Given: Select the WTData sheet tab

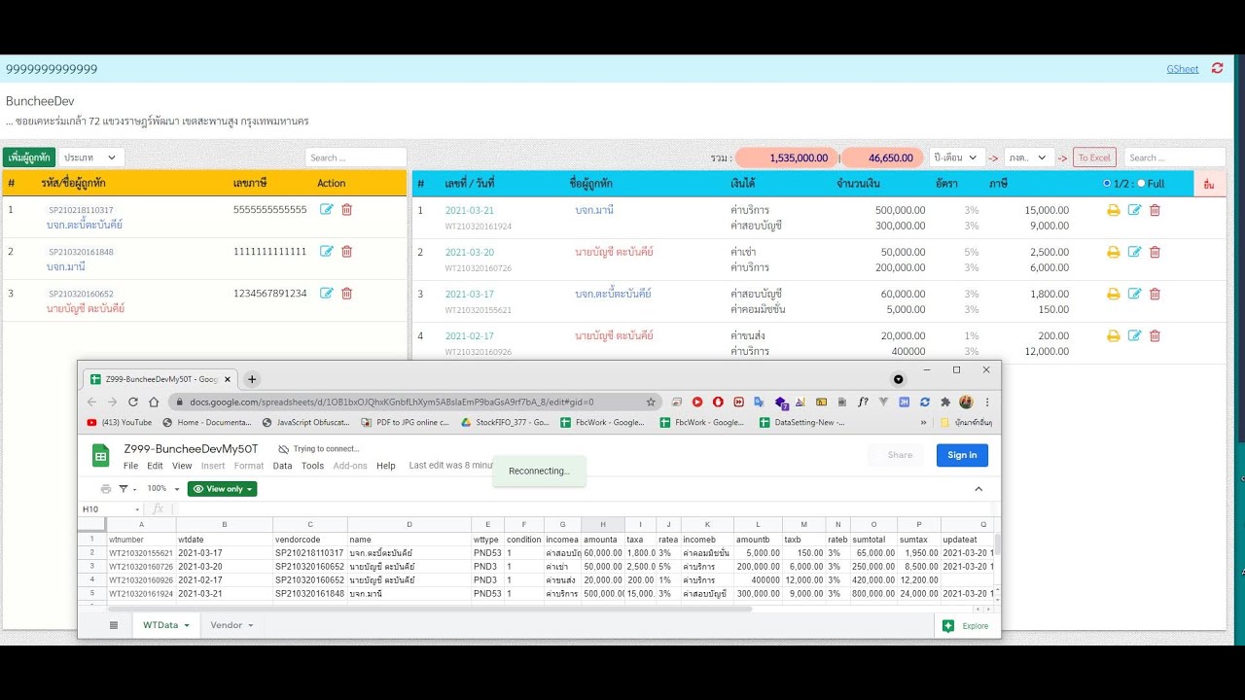Looking at the screenshot, I should pos(166,625).
